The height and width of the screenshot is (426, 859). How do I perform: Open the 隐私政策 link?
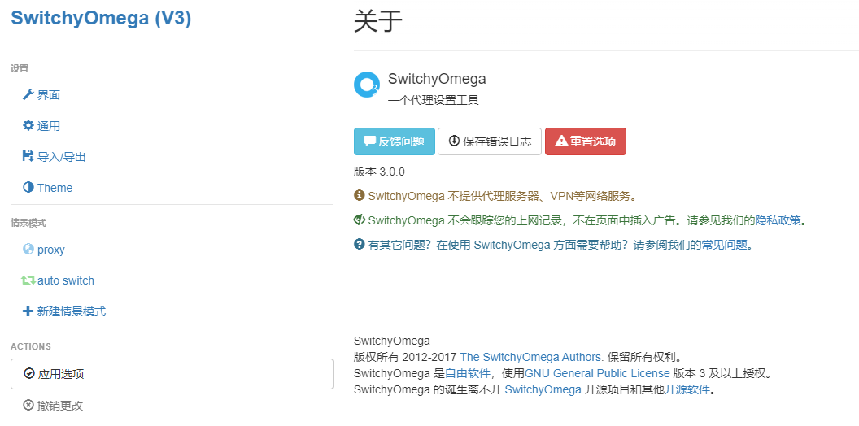(x=778, y=220)
